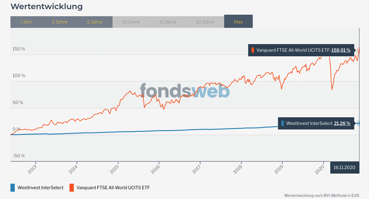Click the 20 Jahre tab

click(x=205, y=22)
